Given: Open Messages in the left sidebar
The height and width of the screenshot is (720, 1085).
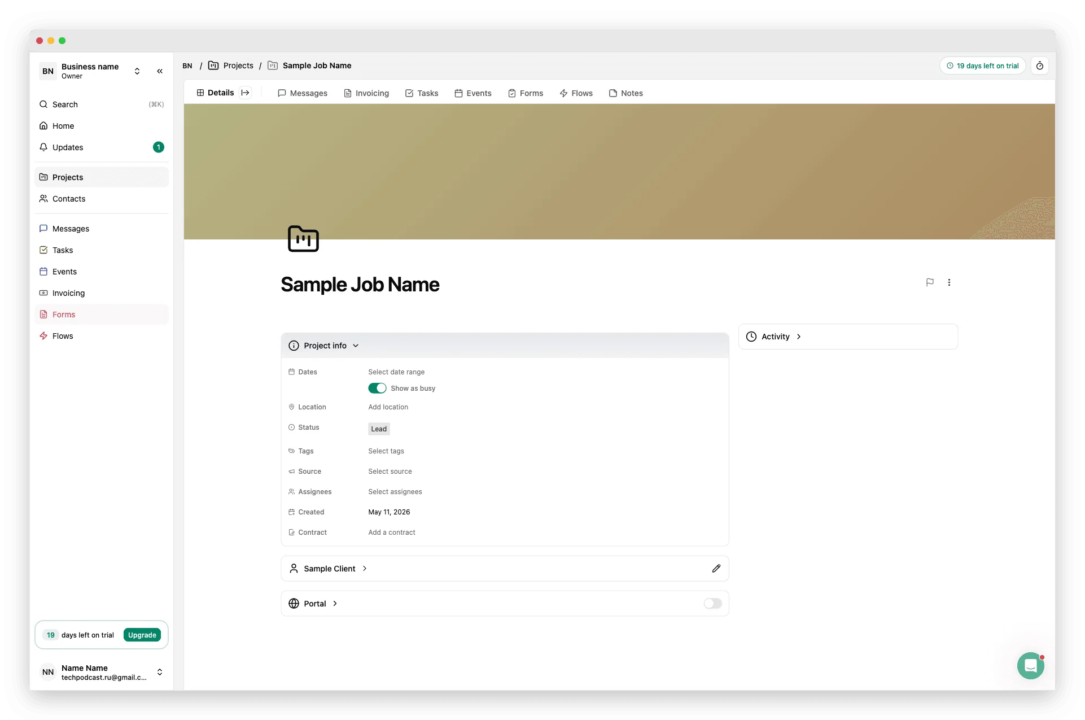Looking at the screenshot, I should tap(102, 229).
